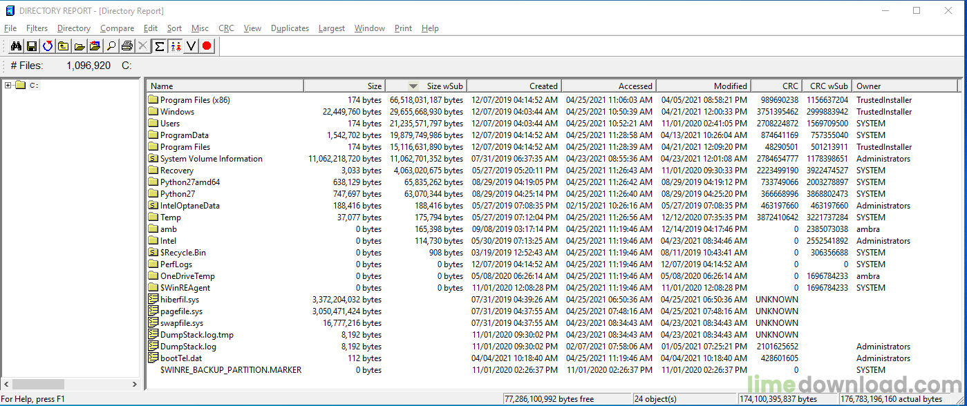Toggle the V toolbar button

click(191, 46)
